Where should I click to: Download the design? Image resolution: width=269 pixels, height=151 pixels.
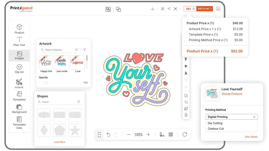pyautogui.click(x=153, y=9)
